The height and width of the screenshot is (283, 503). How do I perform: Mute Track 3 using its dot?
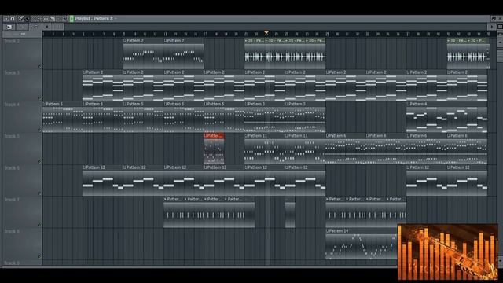39,97
